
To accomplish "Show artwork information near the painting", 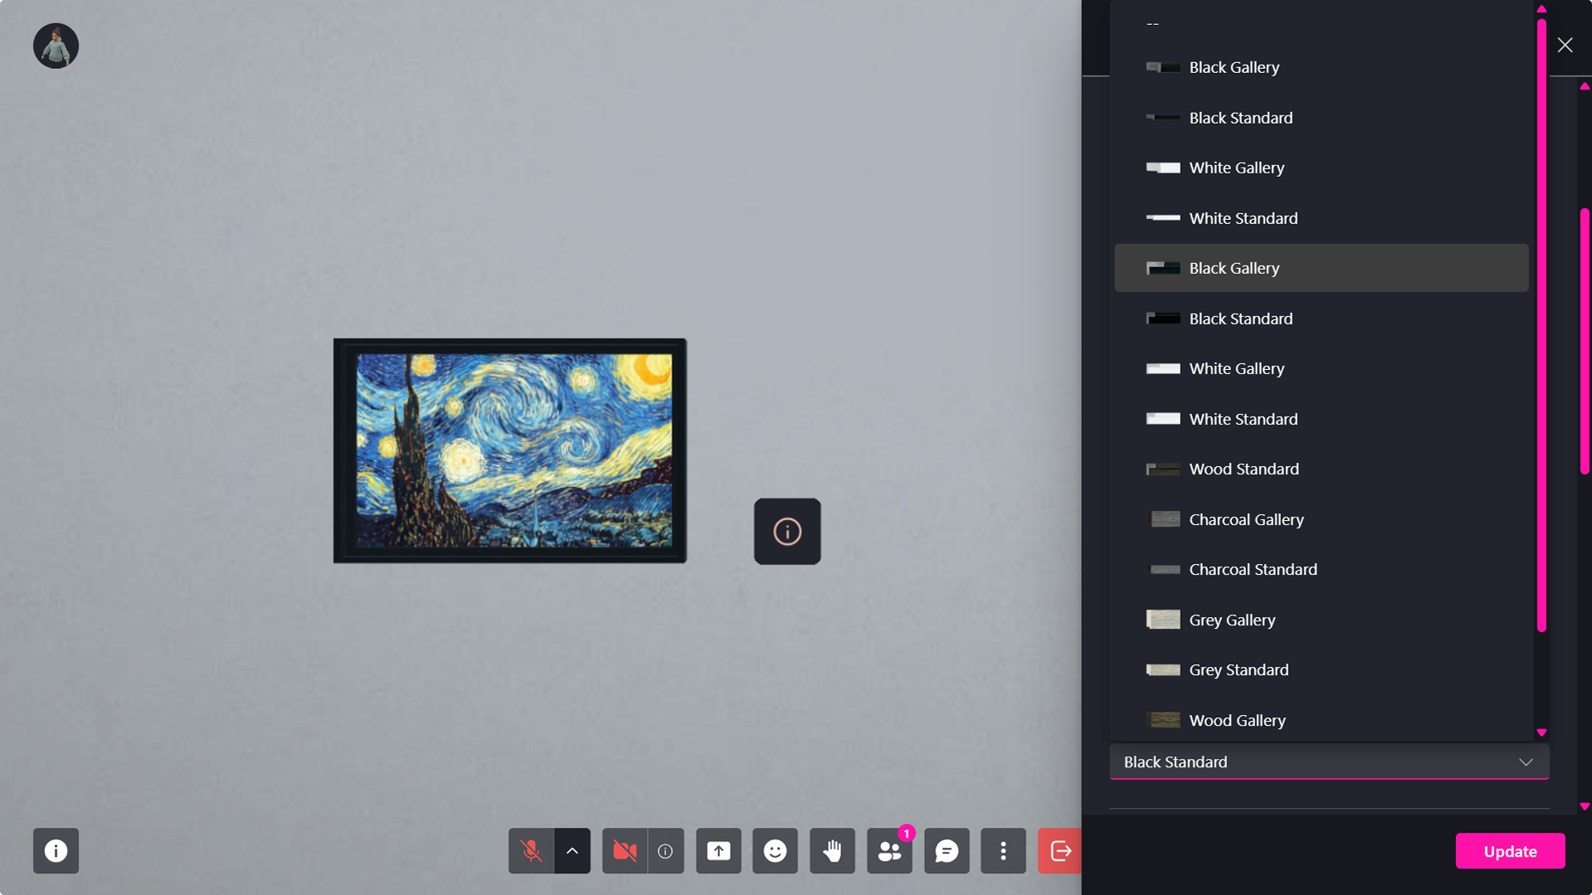I will pos(786,531).
